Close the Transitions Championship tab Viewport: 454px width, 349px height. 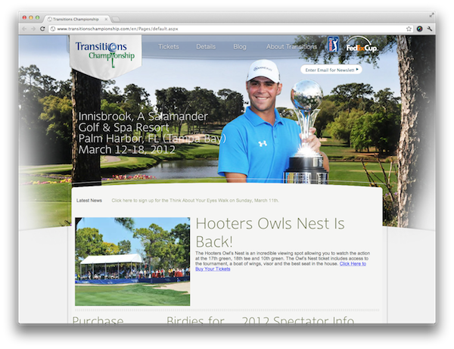pyautogui.click(x=106, y=19)
